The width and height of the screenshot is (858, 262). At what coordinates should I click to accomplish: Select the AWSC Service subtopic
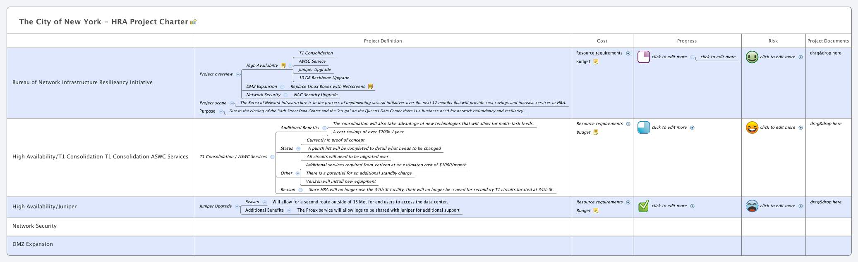pyautogui.click(x=312, y=61)
